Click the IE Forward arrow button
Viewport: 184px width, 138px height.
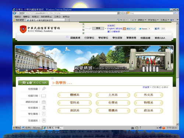[18, 13]
